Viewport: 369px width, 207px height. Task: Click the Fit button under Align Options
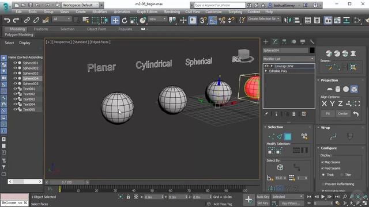point(328,114)
